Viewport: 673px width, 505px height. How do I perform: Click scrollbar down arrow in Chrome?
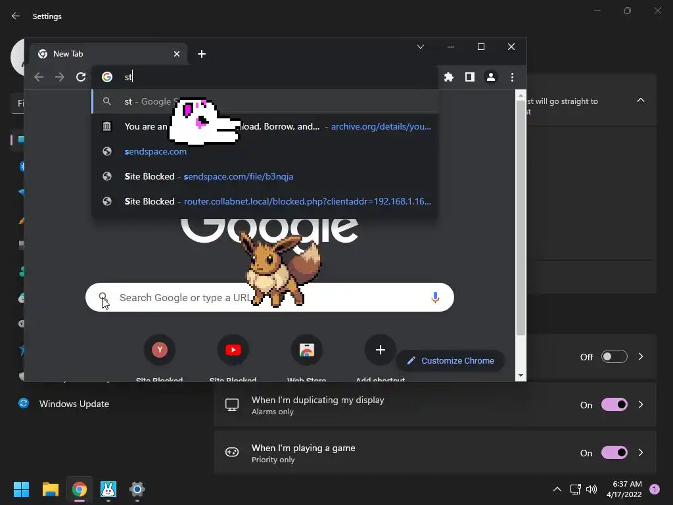521,375
